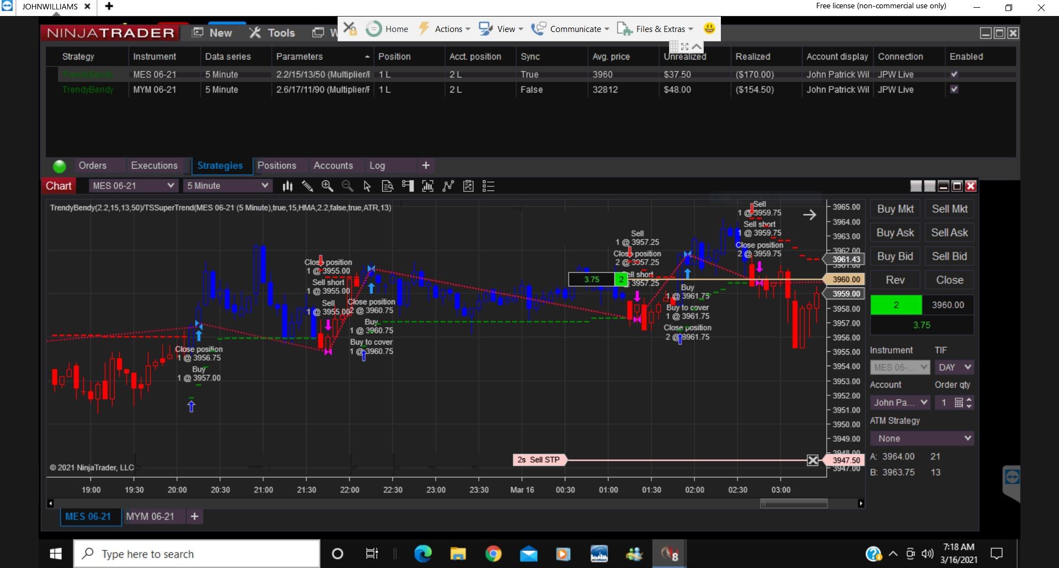Toggle the Chart Trader panel icon

(x=408, y=186)
